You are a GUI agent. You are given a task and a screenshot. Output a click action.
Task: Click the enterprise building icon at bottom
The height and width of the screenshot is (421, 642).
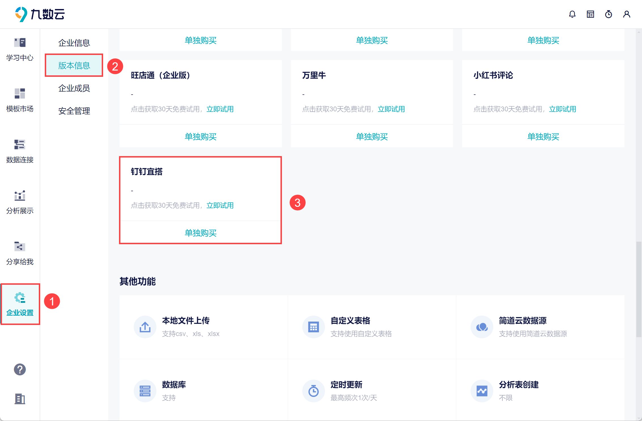(20, 399)
